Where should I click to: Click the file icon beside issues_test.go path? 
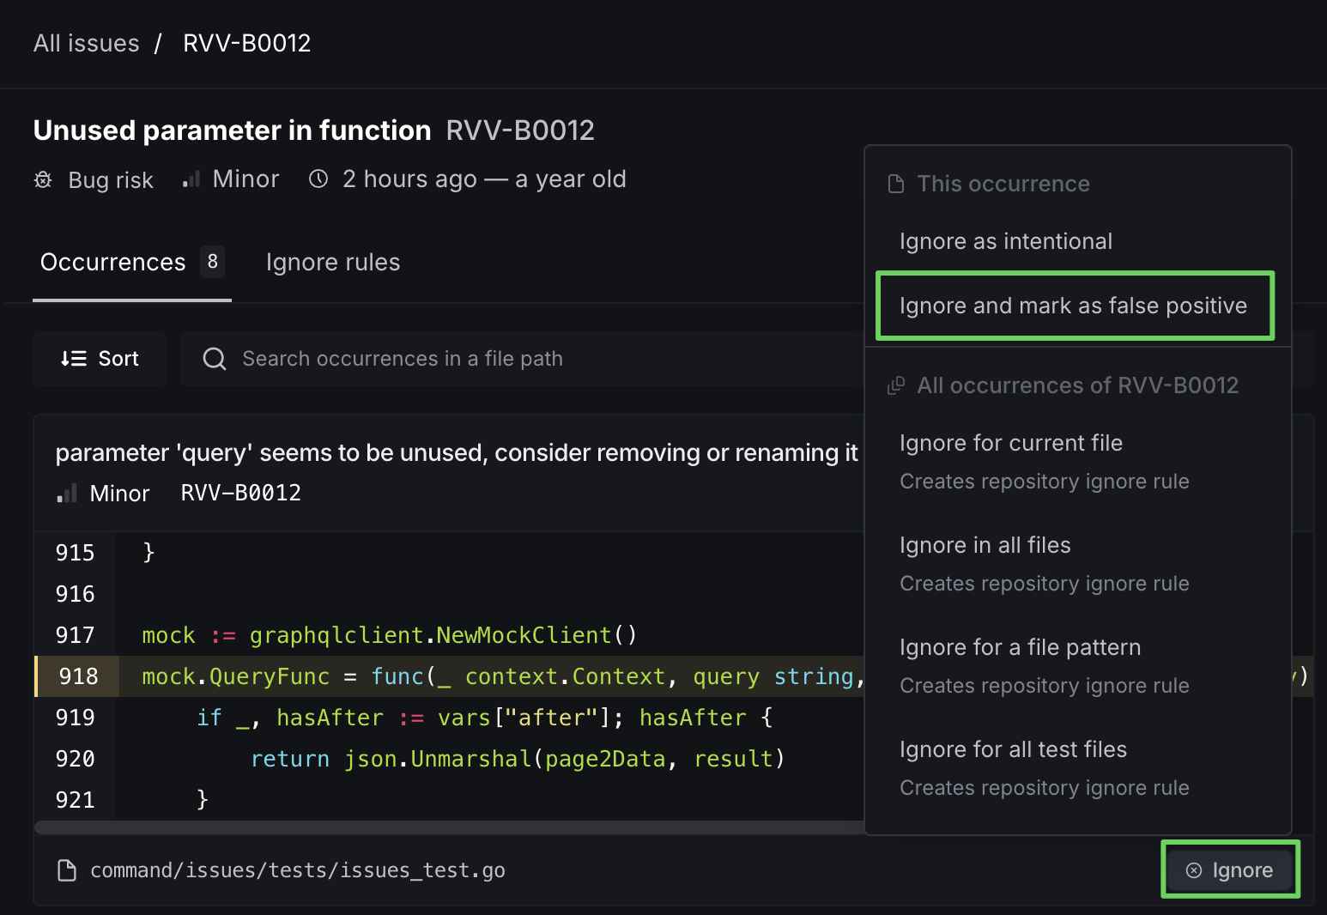click(66, 870)
